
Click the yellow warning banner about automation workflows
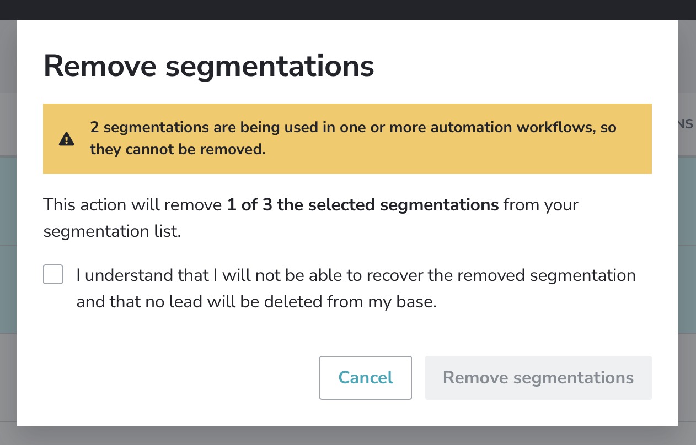tap(347, 138)
